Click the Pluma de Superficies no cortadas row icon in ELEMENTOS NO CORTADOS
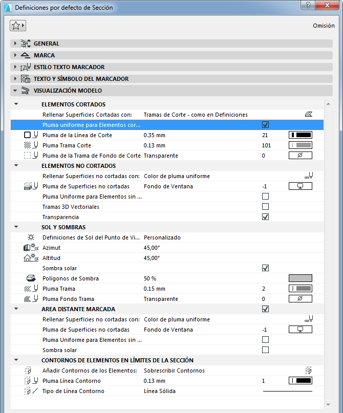The image size is (343, 413). [x=31, y=186]
